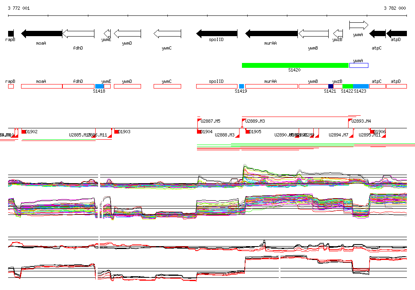Select the white ywmD gene arrow

(127, 34)
